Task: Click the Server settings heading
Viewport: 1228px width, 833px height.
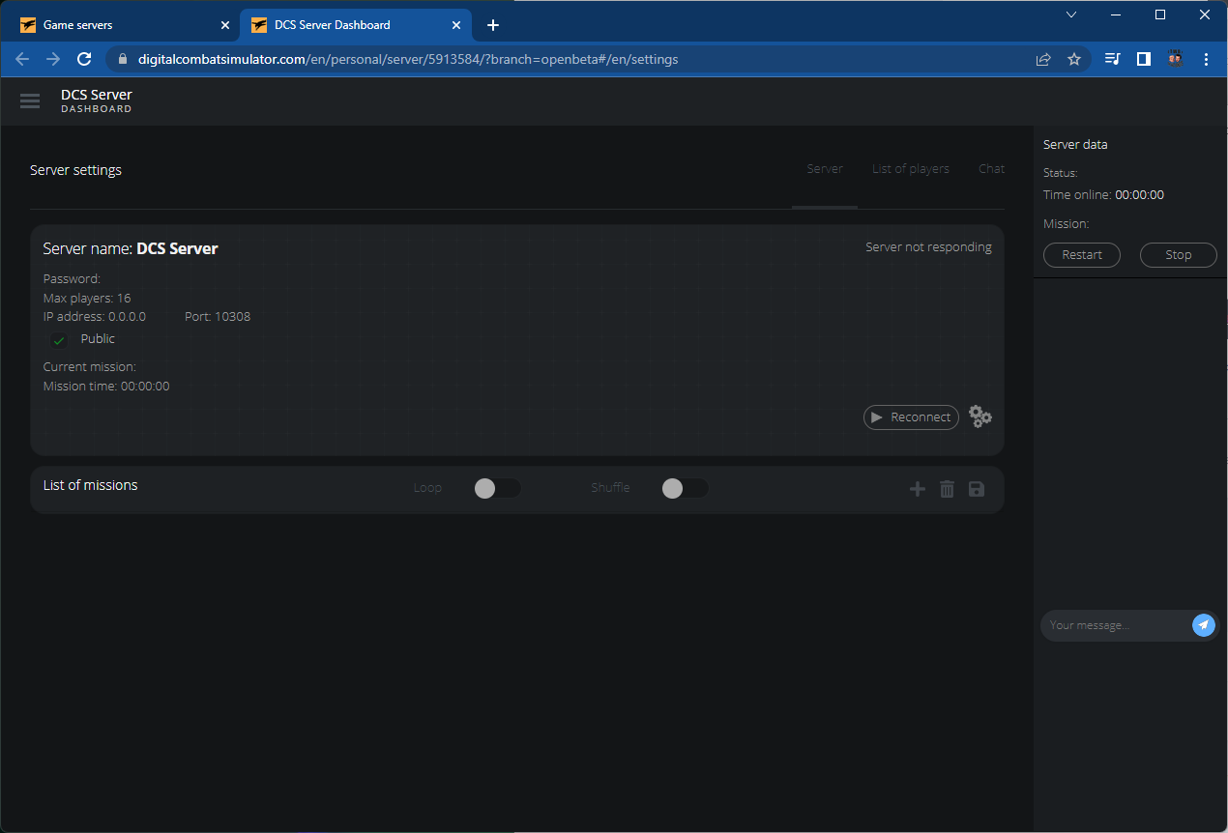Action: tap(75, 170)
